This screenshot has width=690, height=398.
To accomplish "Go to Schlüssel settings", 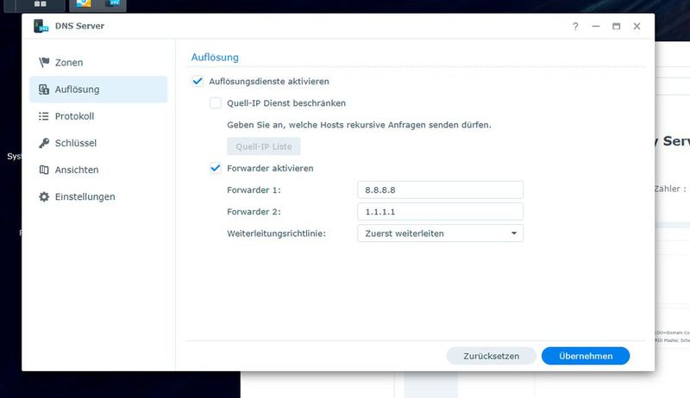I will [x=98, y=143].
